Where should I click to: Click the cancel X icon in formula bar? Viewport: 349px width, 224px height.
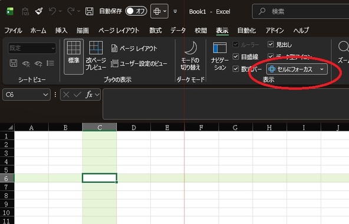tap(66, 95)
